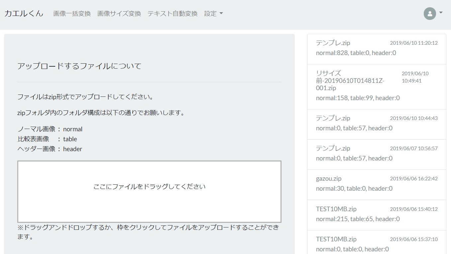
Task: Click the file drop zone to upload a zip
Action: tap(149, 191)
